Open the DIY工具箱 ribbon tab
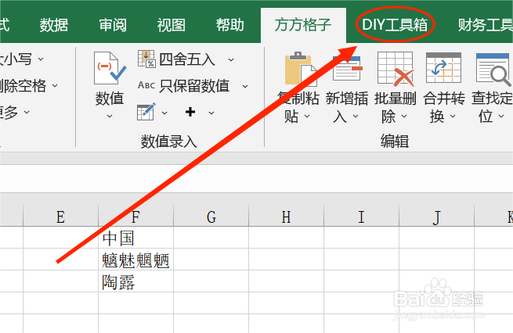This screenshot has height=333, width=513. pos(395,25)
